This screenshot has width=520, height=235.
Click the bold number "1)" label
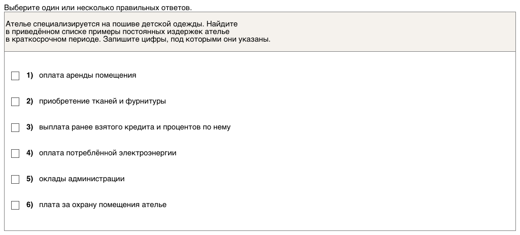(x=29, y=76)
